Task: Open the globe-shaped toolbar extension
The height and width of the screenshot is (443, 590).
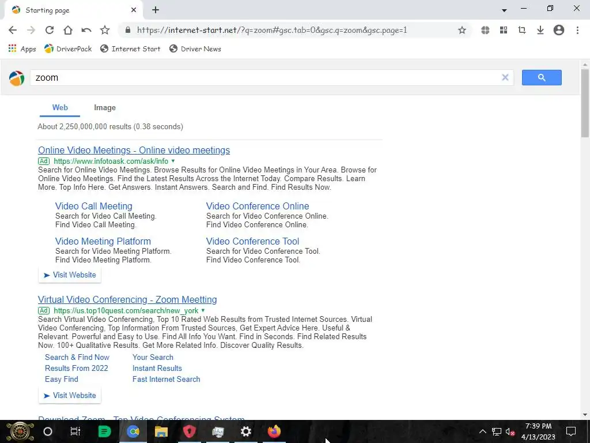Action: click(x=485, y=30)
